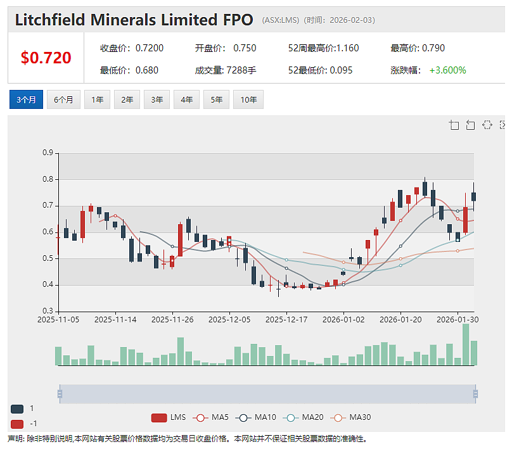Click the 成交量: 7288手 value
The width and height of the screenshot is (512, 449).
pyautogui.click(x=226, y=70)
